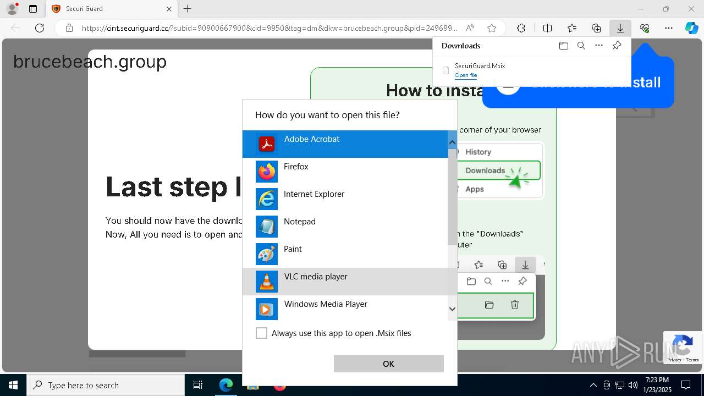Select the Securi Guard tab

[x=110, y=9]
